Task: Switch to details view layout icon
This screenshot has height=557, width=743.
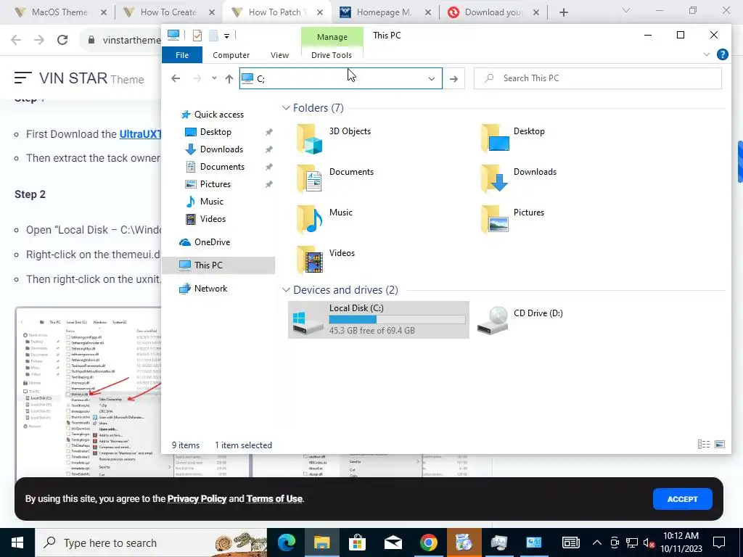Action: click(x=704, y=445)
